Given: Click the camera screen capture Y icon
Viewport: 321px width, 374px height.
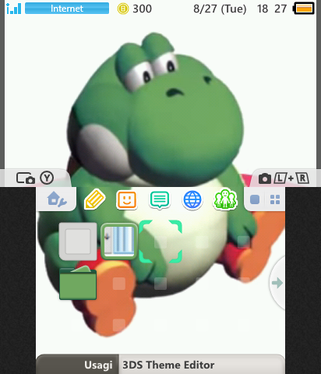Looking at the screenshot, I should click(35, 178).
